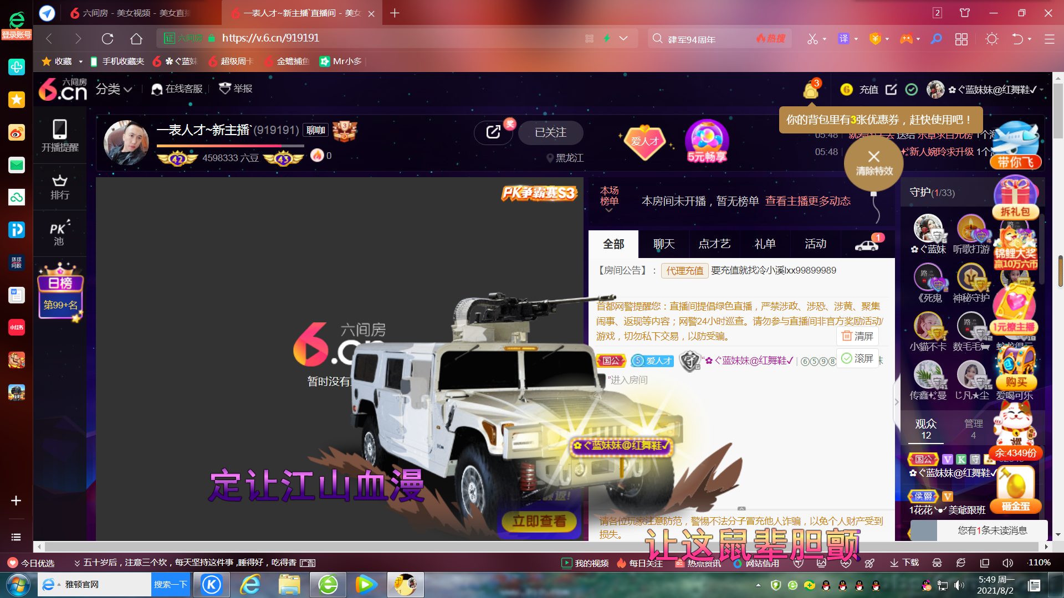Image resolution: width=1064 pixels, height=598 pixels.
Task: Open the browser hamburger main menu
Action: (1050, 39)
